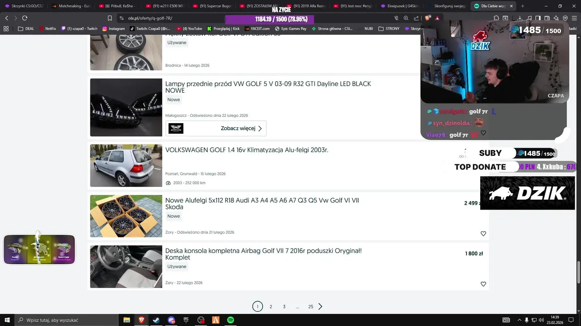Open a new browser tab
The image size is (581, 326).
click(522, 6)
